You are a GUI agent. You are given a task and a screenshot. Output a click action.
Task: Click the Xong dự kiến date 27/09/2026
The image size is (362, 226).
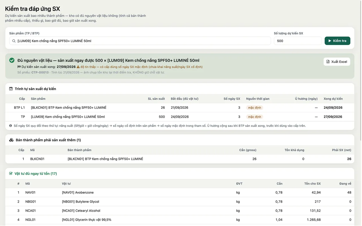(333, 117)
